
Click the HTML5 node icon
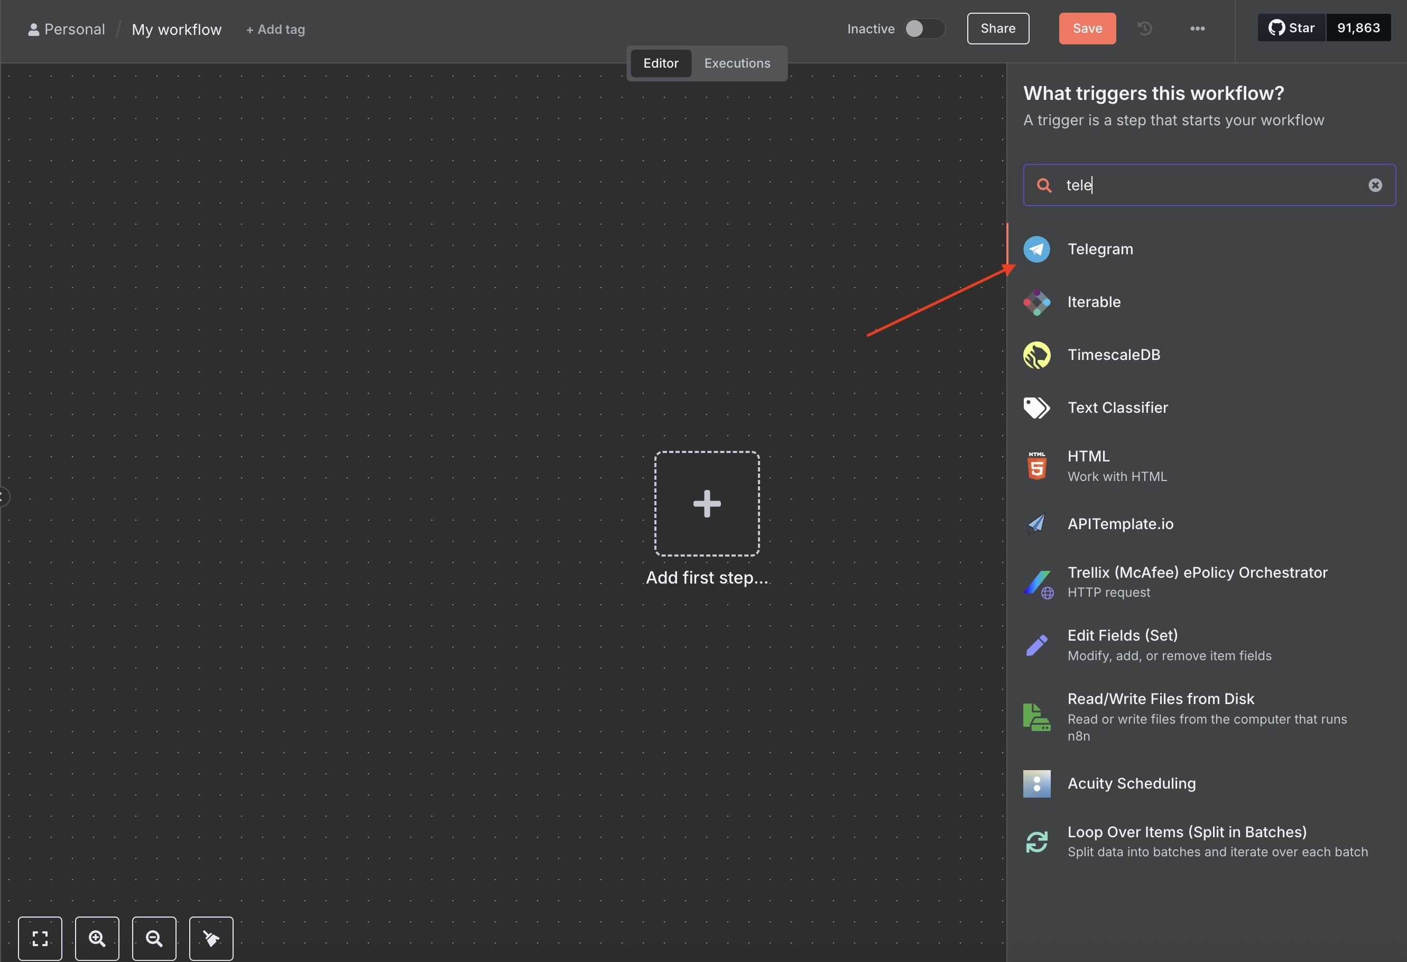click(x=1036, y=466)
